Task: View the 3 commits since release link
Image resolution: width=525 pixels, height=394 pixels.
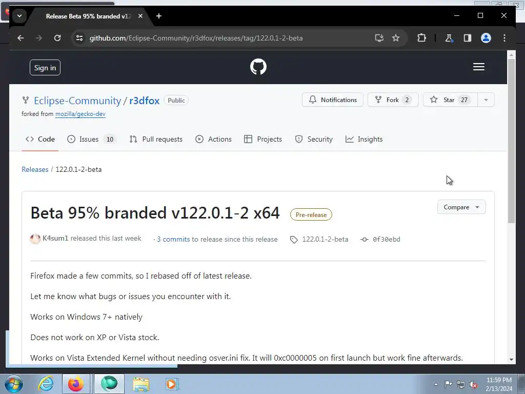Action: (x=173, y=239)
